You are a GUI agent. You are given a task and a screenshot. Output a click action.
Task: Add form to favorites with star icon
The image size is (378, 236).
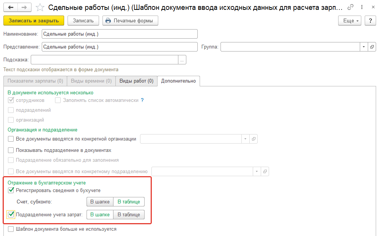point(40,8)
